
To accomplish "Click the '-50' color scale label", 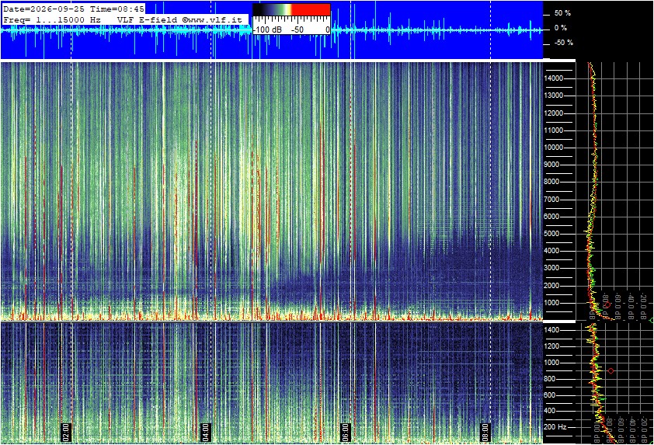I will tap(297, 30).
